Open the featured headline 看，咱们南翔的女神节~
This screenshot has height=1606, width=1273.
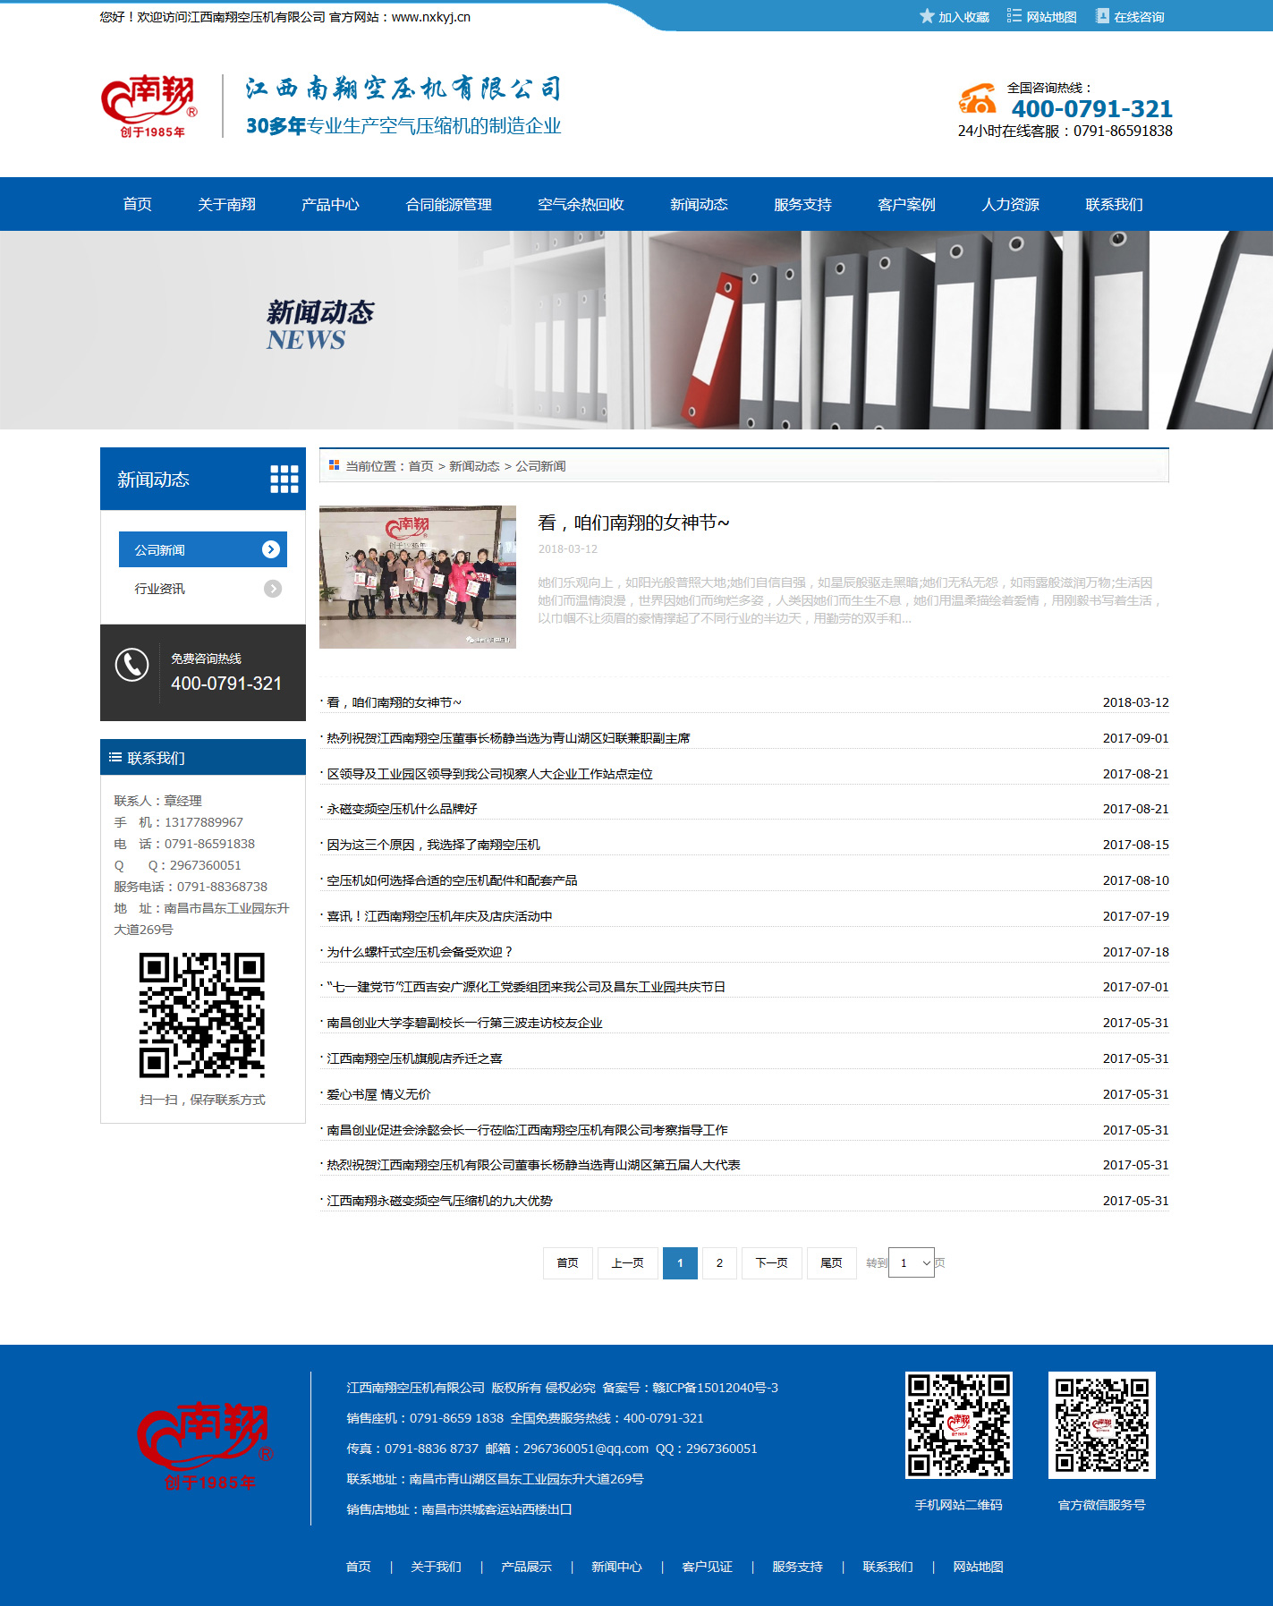pyautogui.click(x=633, y=523)
